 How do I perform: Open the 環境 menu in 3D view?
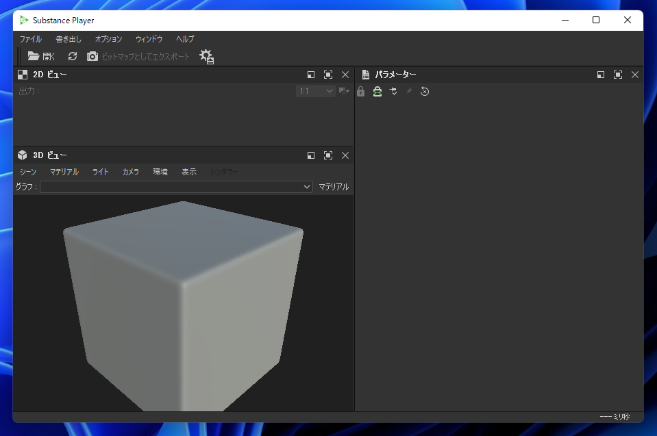click(x=160, y=172)
